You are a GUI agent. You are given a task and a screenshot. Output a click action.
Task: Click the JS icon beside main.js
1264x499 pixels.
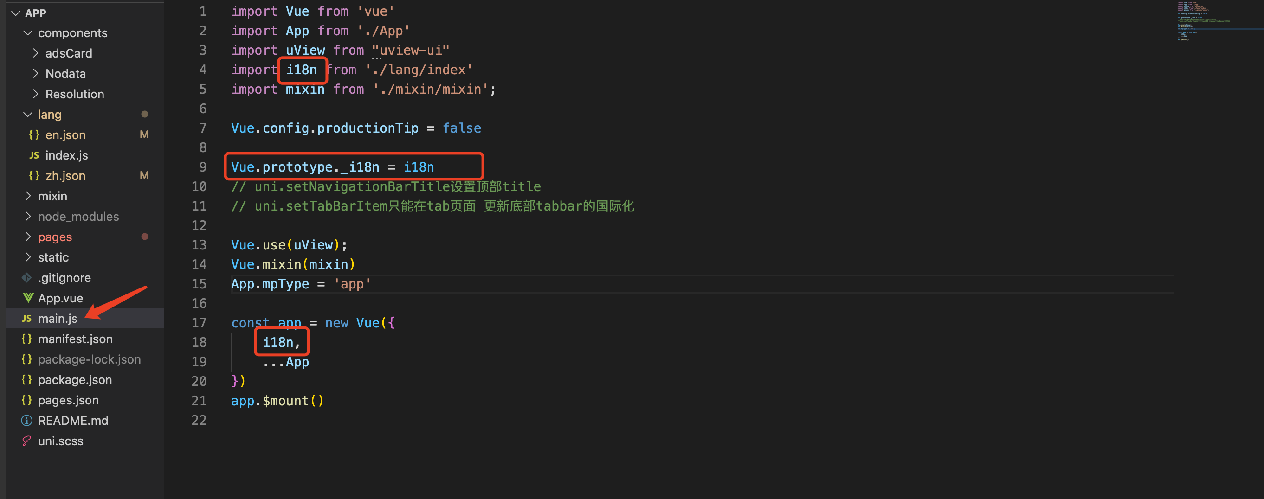point(27,318)
